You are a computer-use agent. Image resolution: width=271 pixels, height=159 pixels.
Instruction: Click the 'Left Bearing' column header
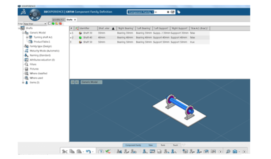144,28
